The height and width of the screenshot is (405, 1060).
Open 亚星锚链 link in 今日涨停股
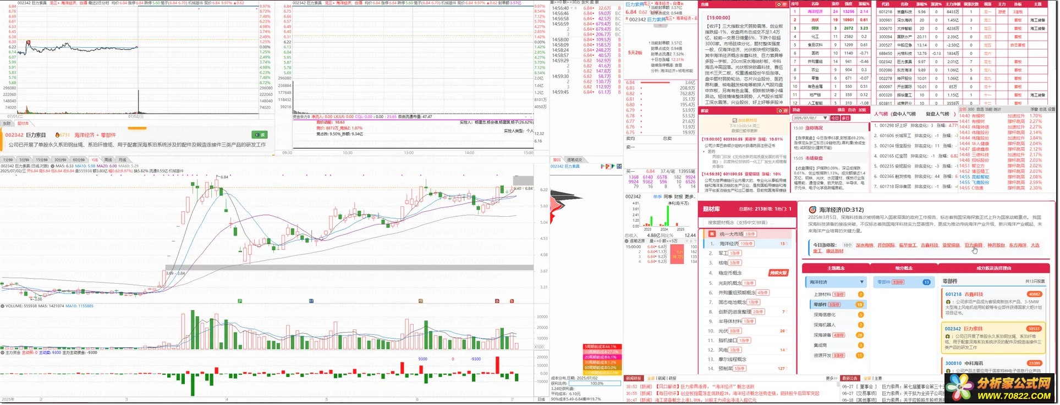tap(951, 245)
